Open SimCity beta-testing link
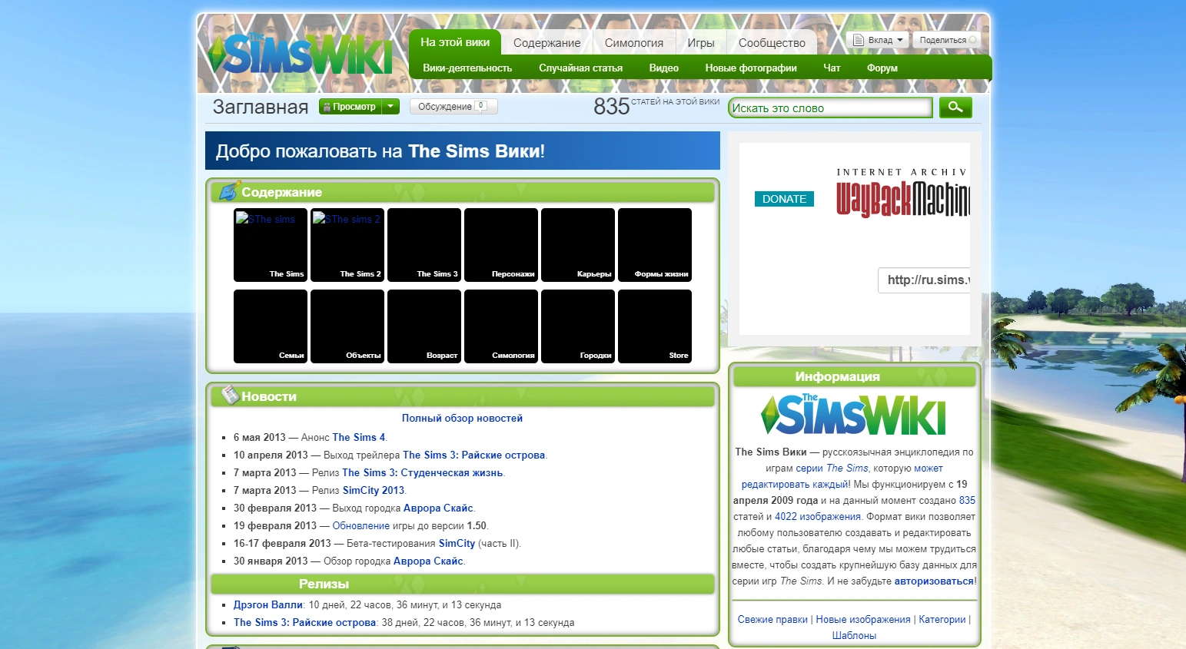 tap(457, 543)
